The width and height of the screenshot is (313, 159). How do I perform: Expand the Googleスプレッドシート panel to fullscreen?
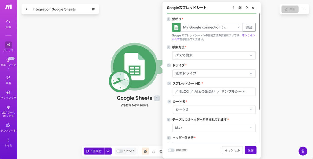coord(240,8)
